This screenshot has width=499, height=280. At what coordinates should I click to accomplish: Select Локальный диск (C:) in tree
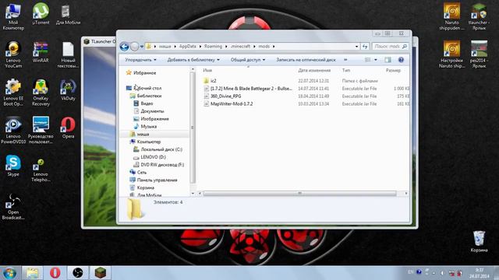pos(157,149)
